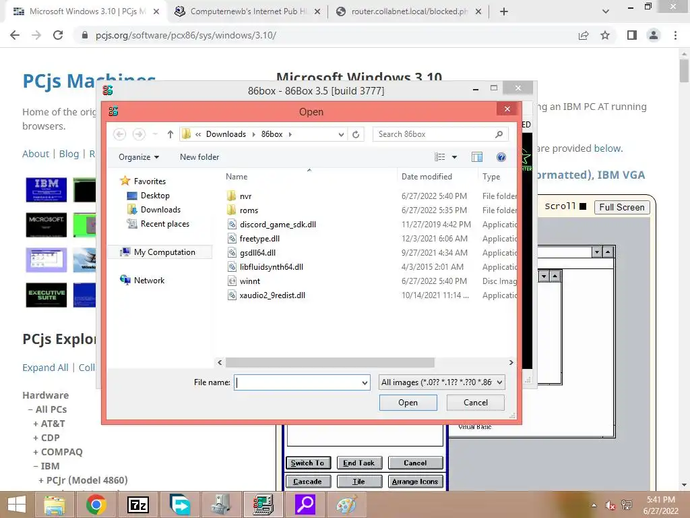Image resolution: width=690 pixels, height=518 pixels.
Task: Click the horizontal scrollbar thumb in file list
Action: [x=330, y=362]
